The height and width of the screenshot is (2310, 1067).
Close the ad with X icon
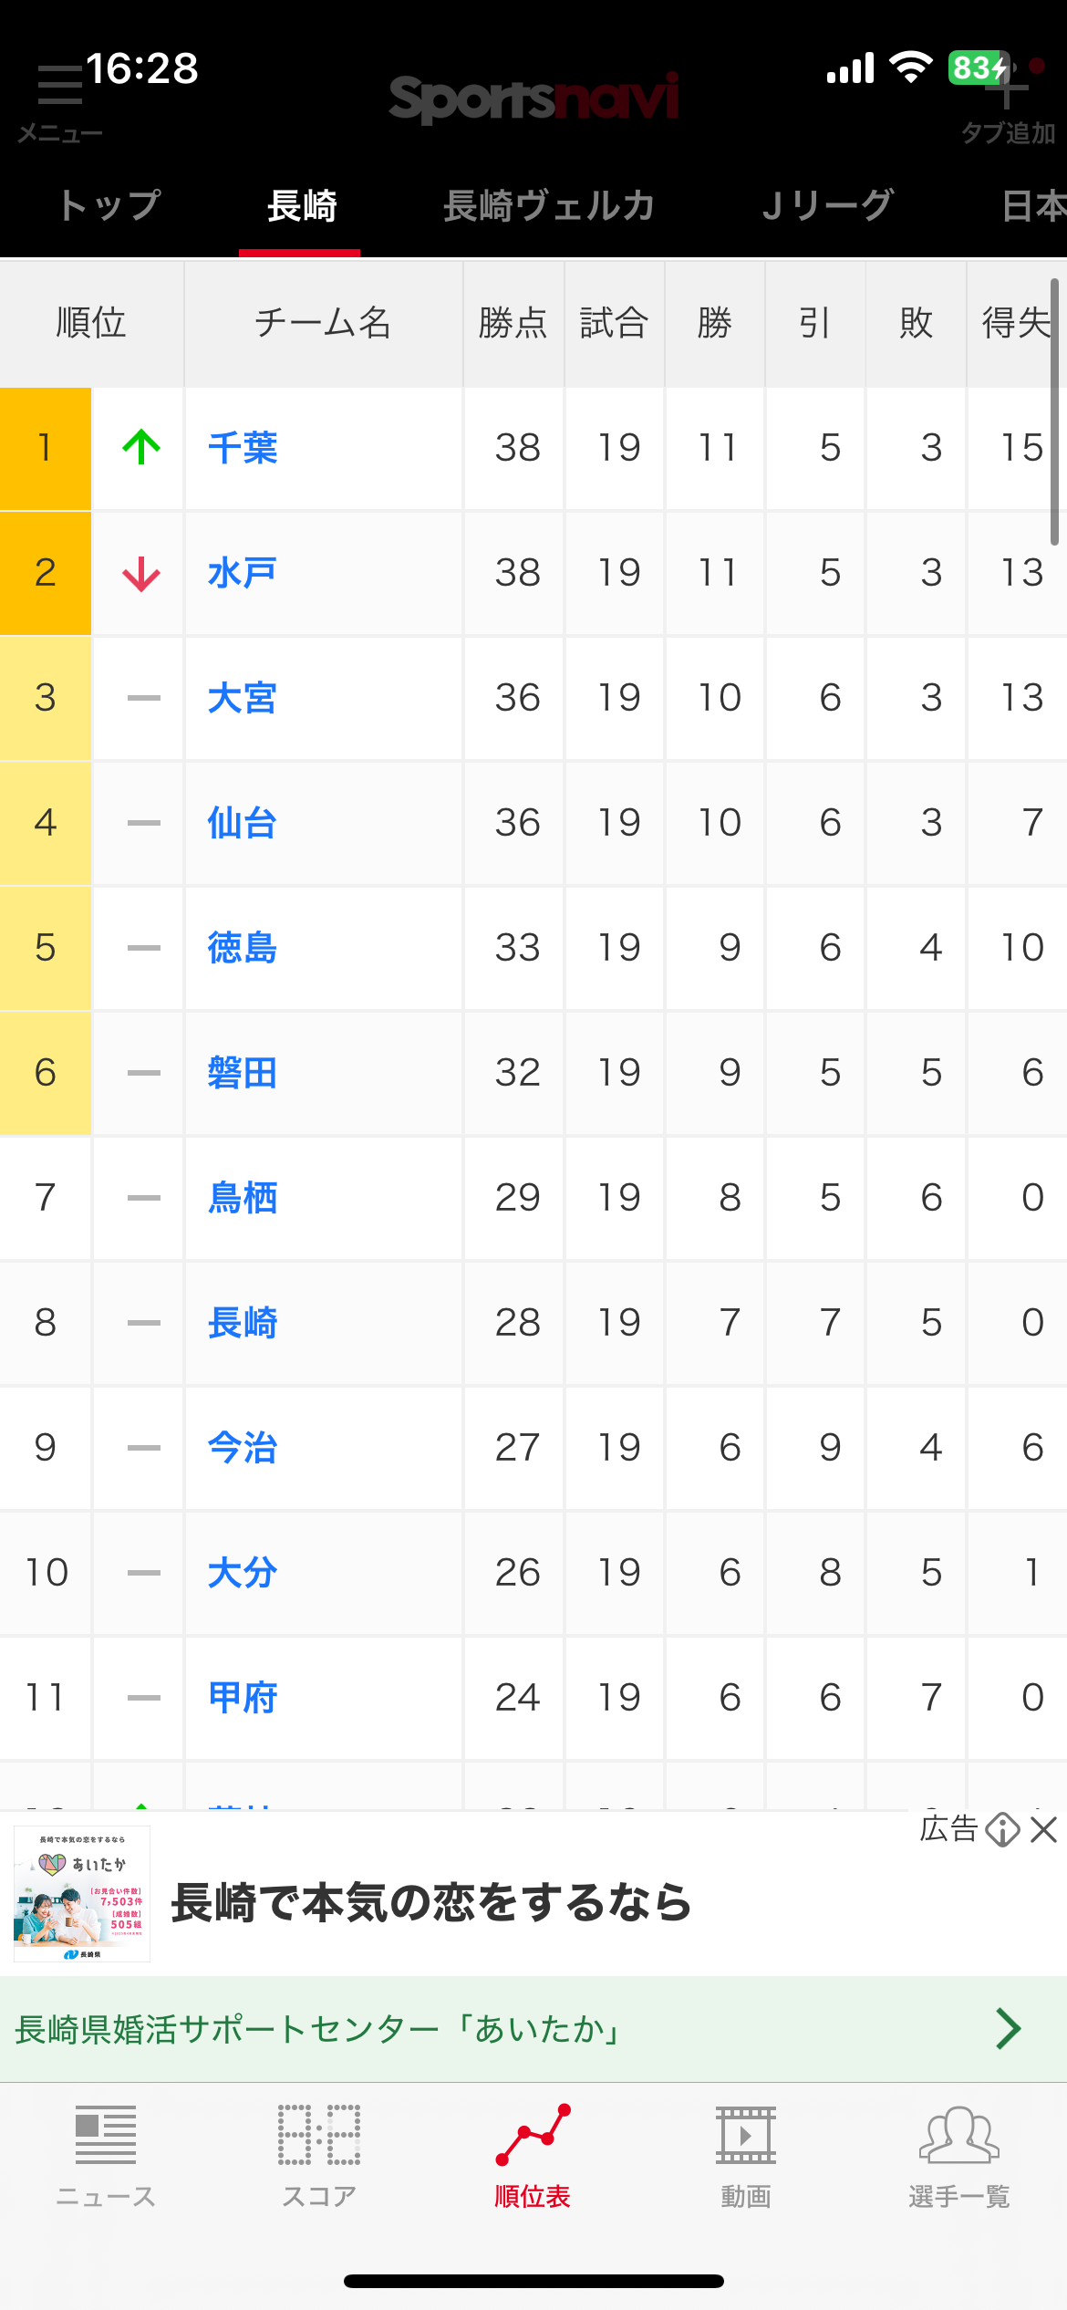tap(1044, 1829)
